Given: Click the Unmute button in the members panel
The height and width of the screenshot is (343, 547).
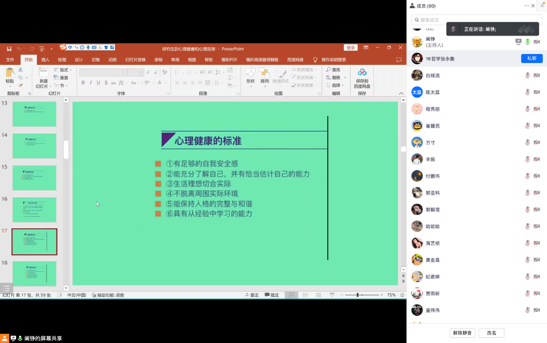Looking at the screenshot, I should pyautogui.click(x=462, y=332).
